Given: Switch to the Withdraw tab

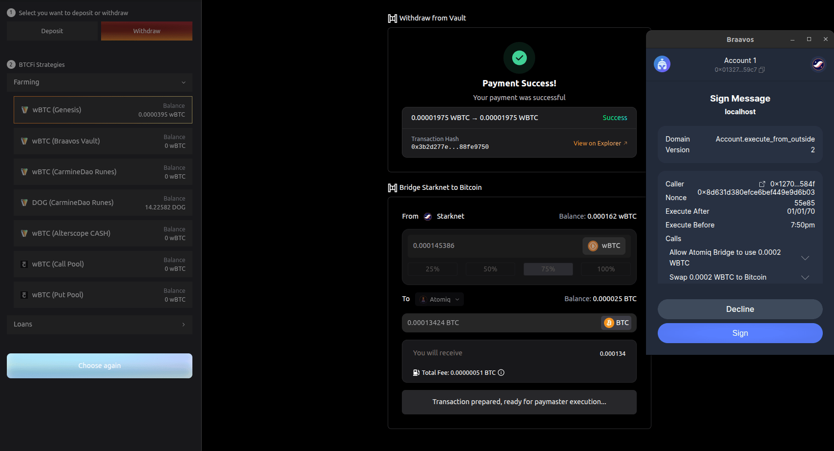Looking at the screenshot, I should 146,31.
